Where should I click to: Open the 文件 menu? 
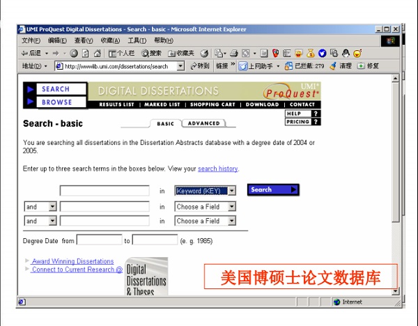(x=31, y=40)
